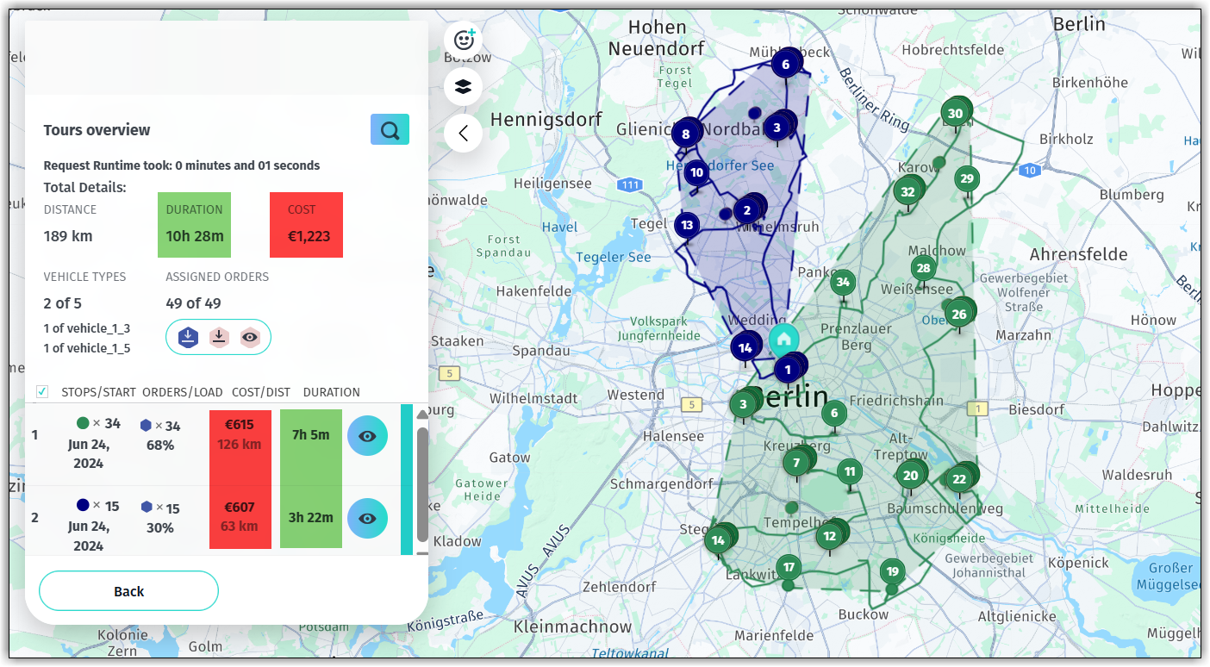Viewport: 1210px width, 667px height.
Task: Toggle the select-all tours checkbox
Action: (x=42, y=392)
